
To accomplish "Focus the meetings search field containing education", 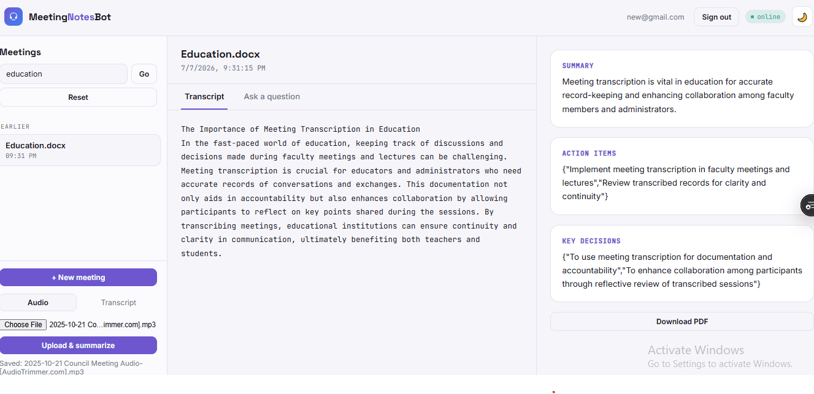I will tap(64, 74).
